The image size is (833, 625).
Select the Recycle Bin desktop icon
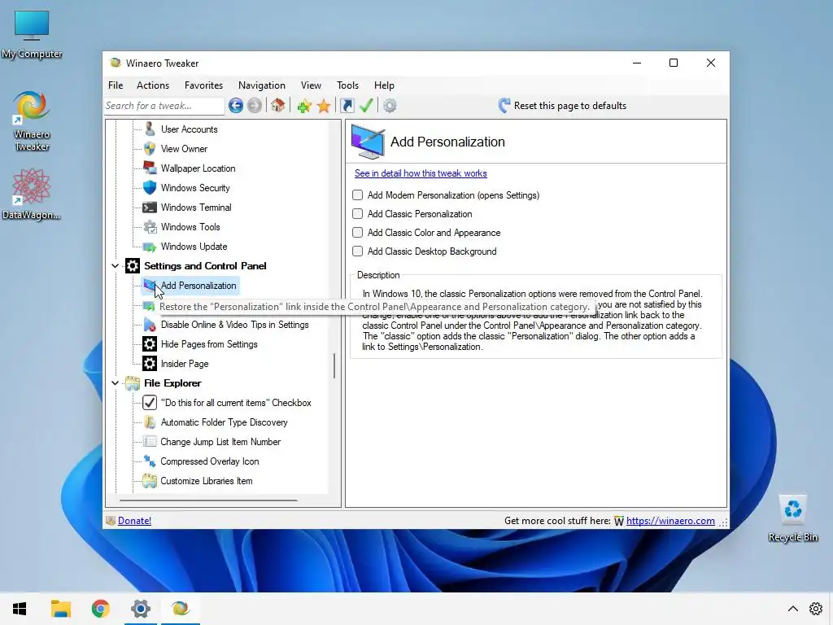792,518
